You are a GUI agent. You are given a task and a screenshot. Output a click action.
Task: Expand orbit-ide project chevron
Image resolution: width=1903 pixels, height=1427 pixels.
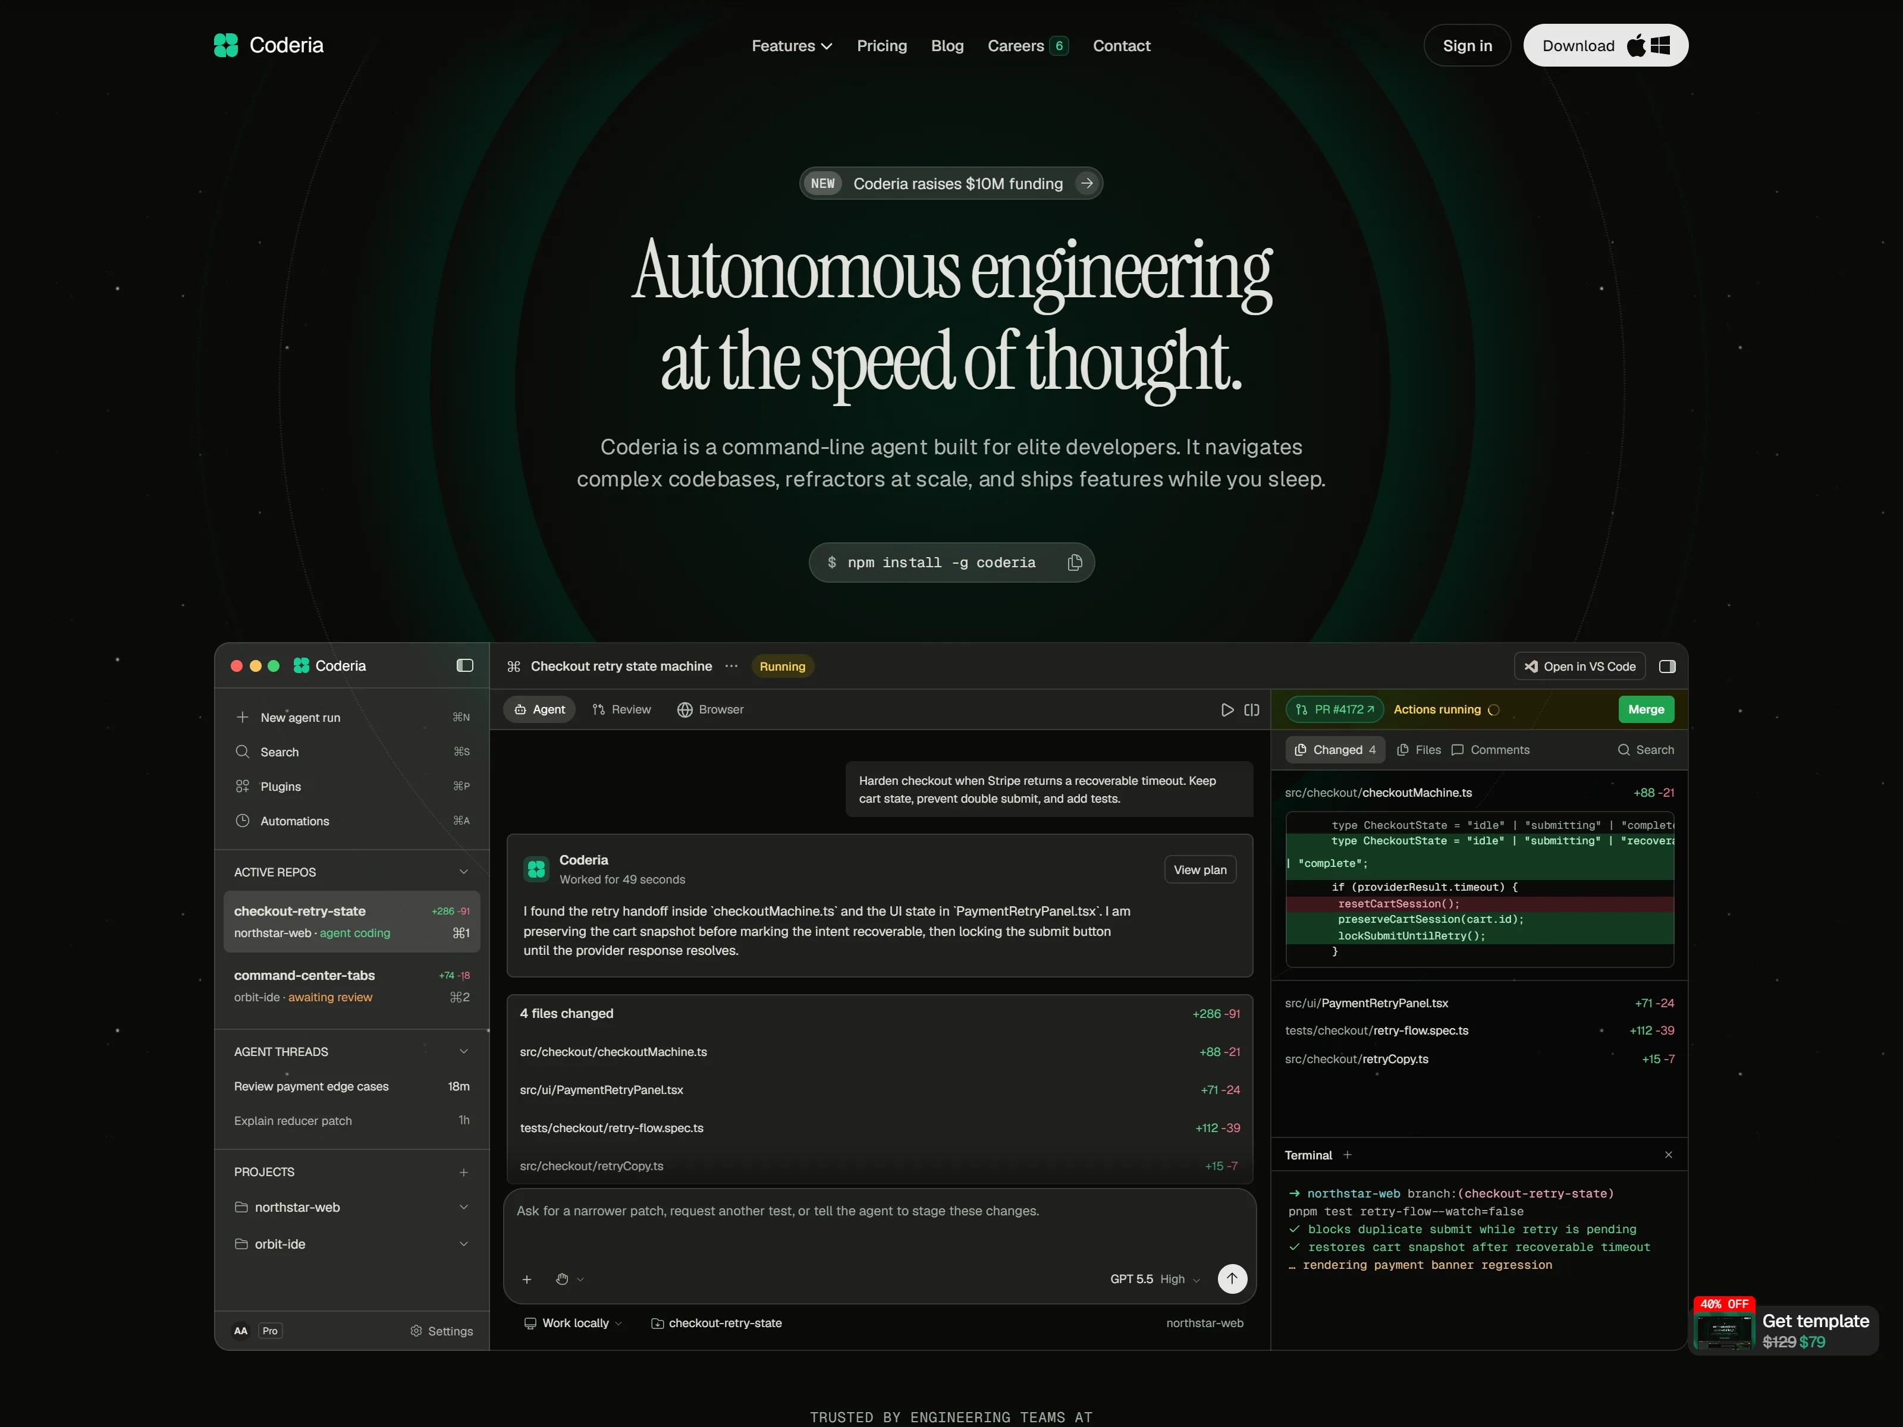tap(464, 1244)
